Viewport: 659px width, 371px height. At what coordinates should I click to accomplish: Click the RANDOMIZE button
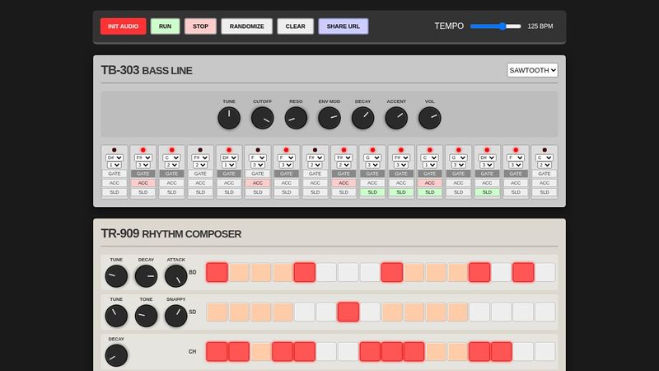point(246,26)
